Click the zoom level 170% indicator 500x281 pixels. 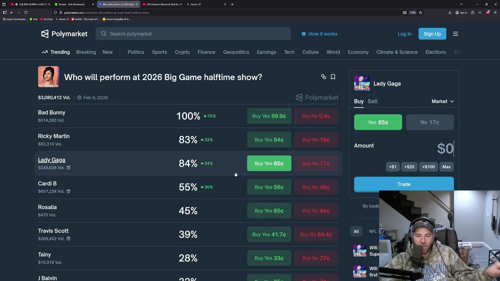412,12
